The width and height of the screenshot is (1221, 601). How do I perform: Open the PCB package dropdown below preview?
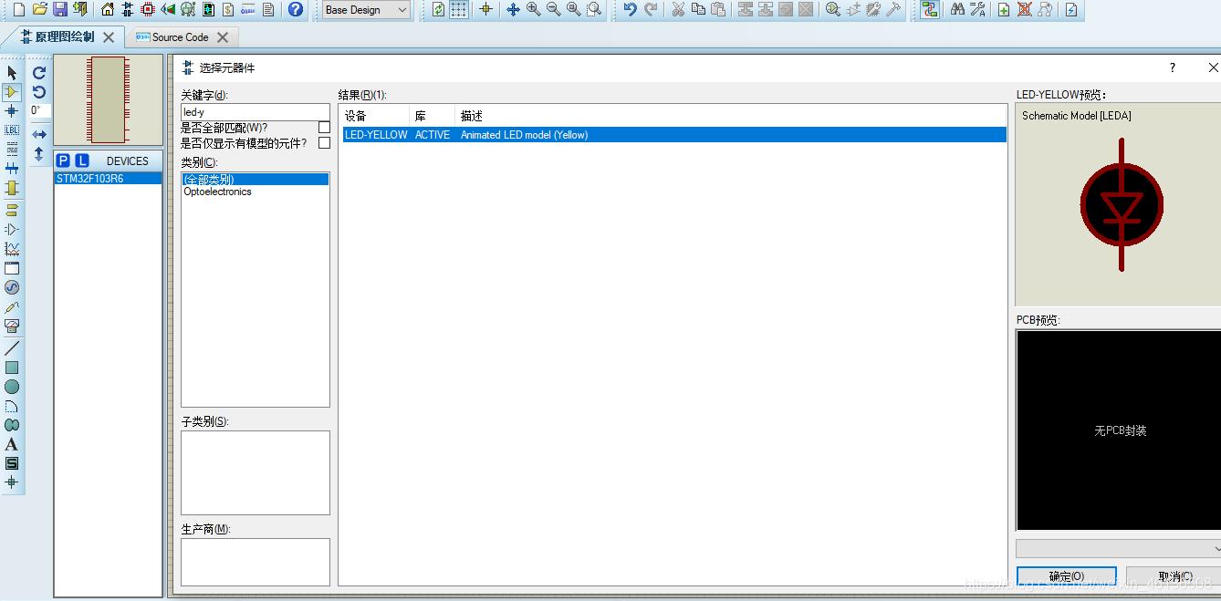pyautogui.click(x=1118, y=548)
